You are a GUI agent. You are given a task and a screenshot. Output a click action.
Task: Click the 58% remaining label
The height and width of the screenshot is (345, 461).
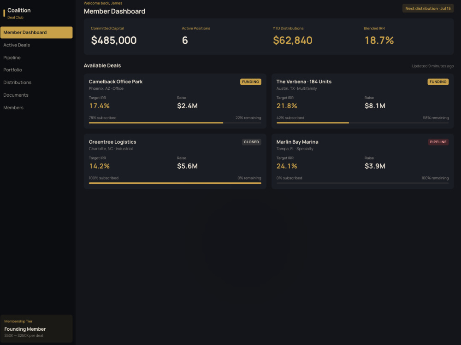(x=436, y=118)
